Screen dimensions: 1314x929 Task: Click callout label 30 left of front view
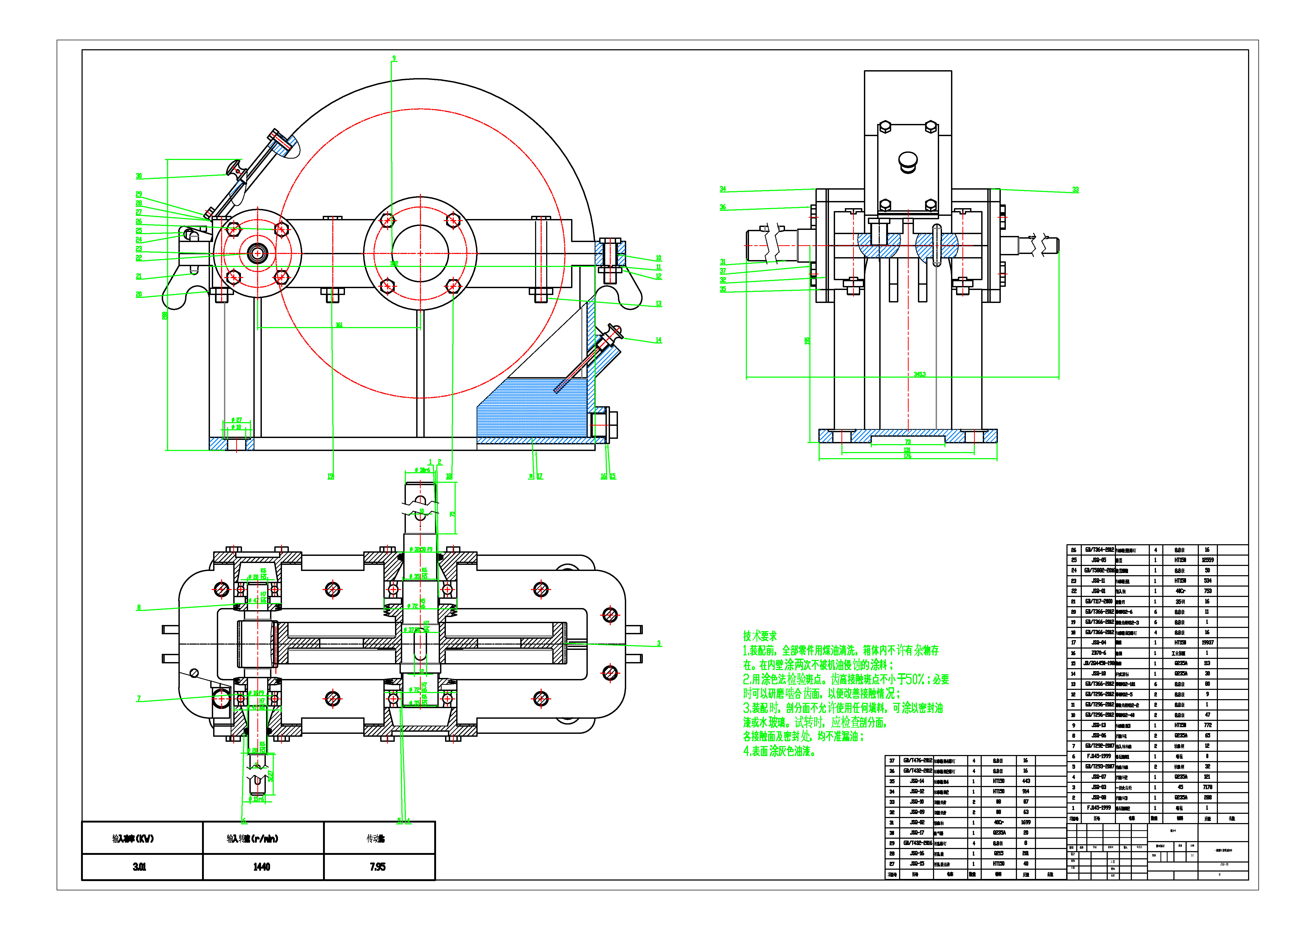point(138,176)
